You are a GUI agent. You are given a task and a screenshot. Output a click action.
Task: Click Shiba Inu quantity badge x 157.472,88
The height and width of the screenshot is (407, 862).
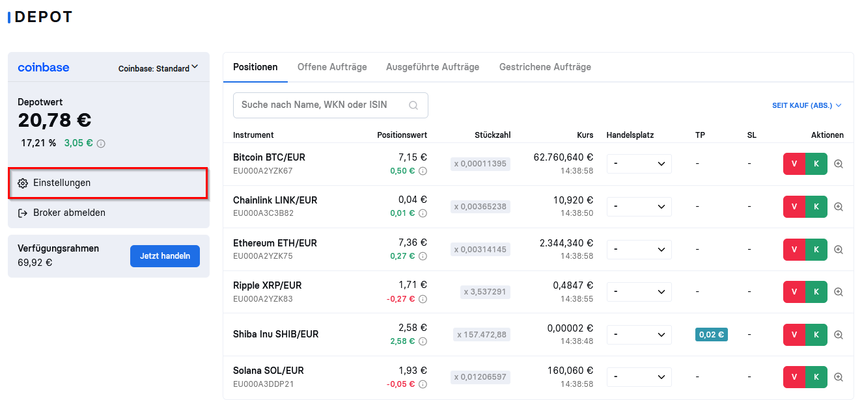[482, 335]
